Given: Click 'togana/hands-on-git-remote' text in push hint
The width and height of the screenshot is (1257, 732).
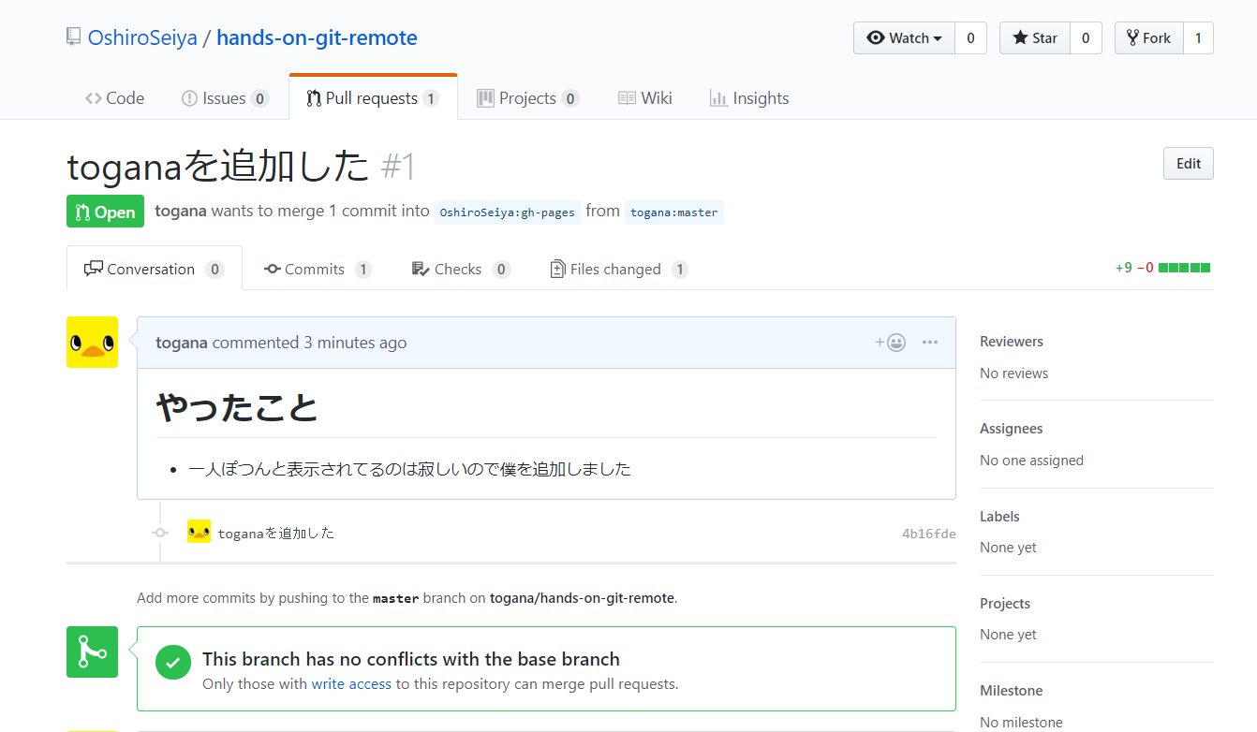Looking at the screenshot, I should coord(582,598).
